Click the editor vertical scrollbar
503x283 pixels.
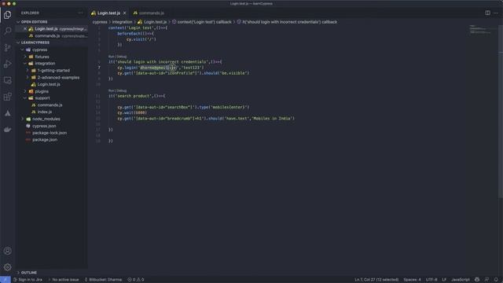pyautogui.click(x=501, y=112)
